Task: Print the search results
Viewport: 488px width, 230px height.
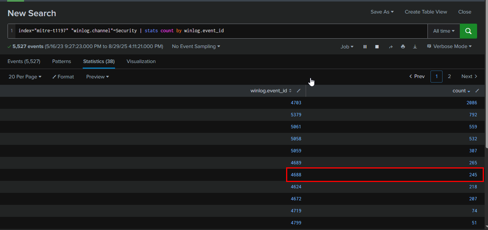Action: coord(403,47)
